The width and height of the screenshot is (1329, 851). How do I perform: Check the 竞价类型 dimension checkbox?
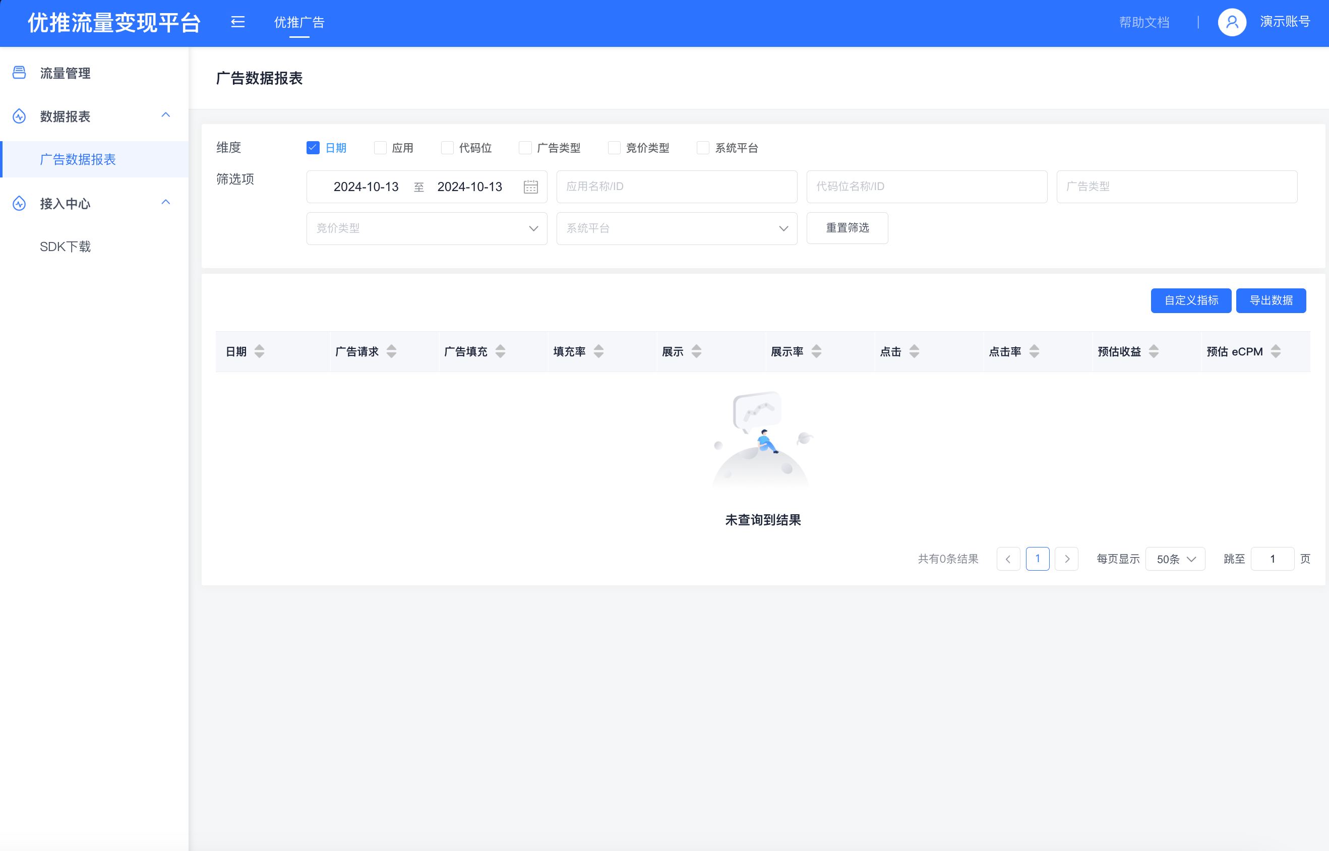614,148
